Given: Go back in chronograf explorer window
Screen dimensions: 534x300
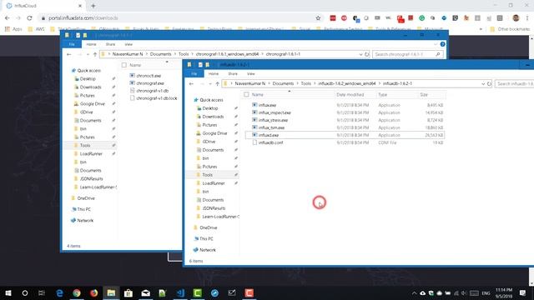Looking at the screenshot, I should point(69,54).
